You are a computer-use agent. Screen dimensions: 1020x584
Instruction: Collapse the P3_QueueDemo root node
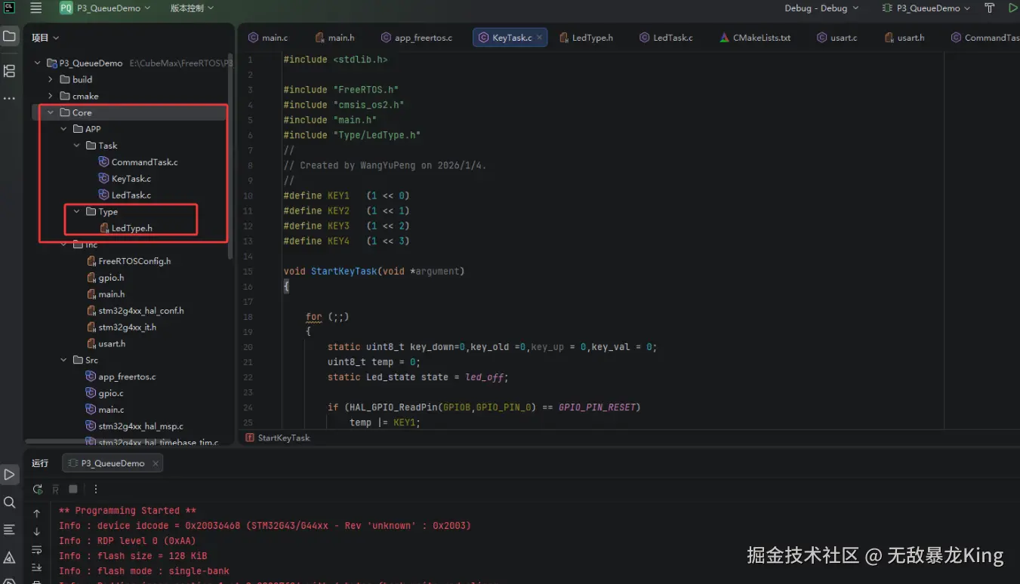tap(38, 63)
